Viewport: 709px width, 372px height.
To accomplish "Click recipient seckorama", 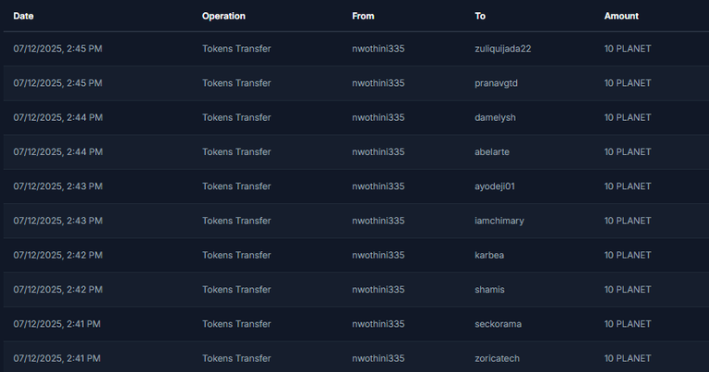I will (x=498, y=324).
